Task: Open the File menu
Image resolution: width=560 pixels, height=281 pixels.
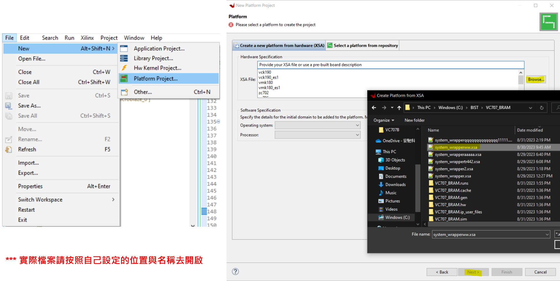Action: pos(9,38)
